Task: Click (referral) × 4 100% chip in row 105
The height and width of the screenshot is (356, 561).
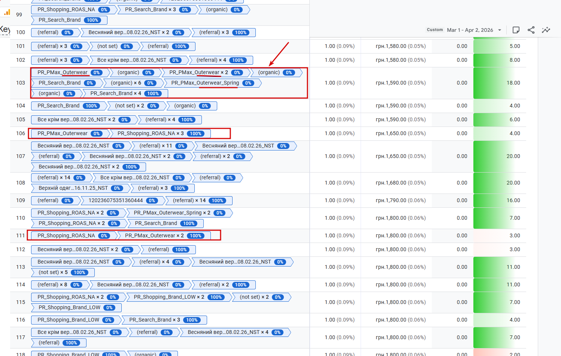Action: point(169,120)
